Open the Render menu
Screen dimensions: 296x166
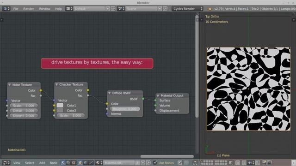click(29, 9)
